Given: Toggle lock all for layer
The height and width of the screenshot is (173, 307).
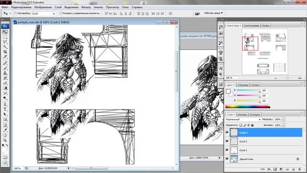Looking at the screenshot, I should tap(252, 125).
